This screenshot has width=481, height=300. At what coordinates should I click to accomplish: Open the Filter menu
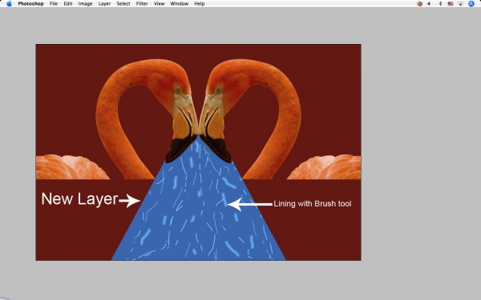pos(142,4)
